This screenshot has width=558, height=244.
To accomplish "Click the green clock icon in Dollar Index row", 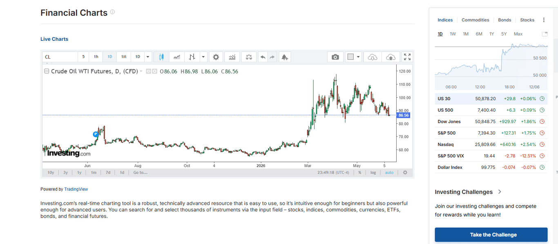I will 542,167.
